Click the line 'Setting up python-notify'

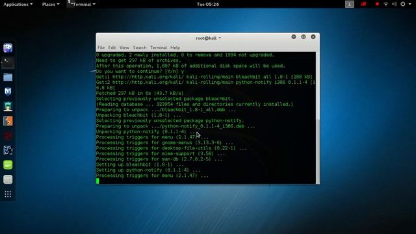tap(148, 170)
